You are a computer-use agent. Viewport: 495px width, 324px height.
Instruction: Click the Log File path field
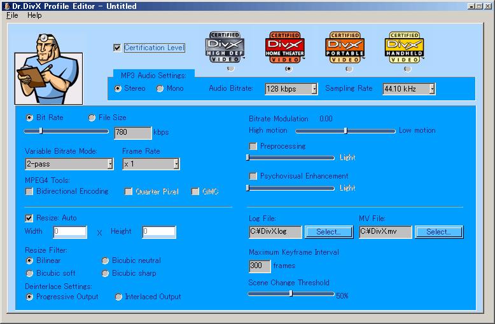[275, 232]
